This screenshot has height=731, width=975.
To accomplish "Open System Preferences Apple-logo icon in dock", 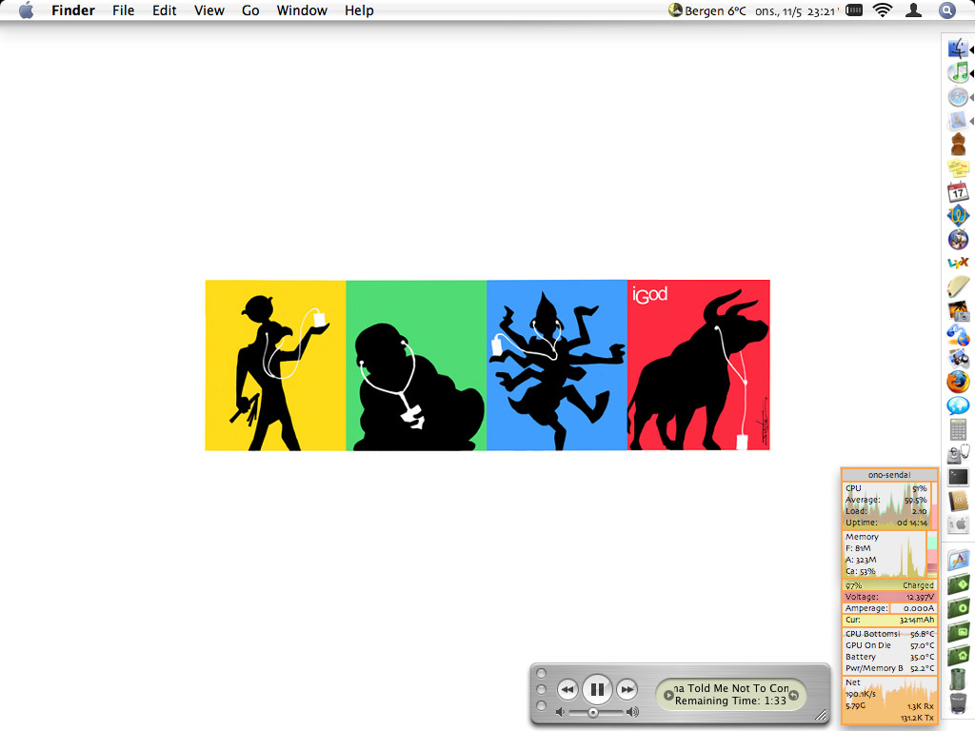I will [958, 524].
